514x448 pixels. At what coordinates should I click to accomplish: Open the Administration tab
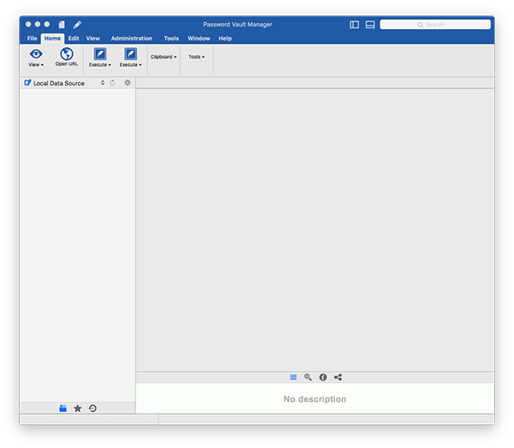coord(131,39)
